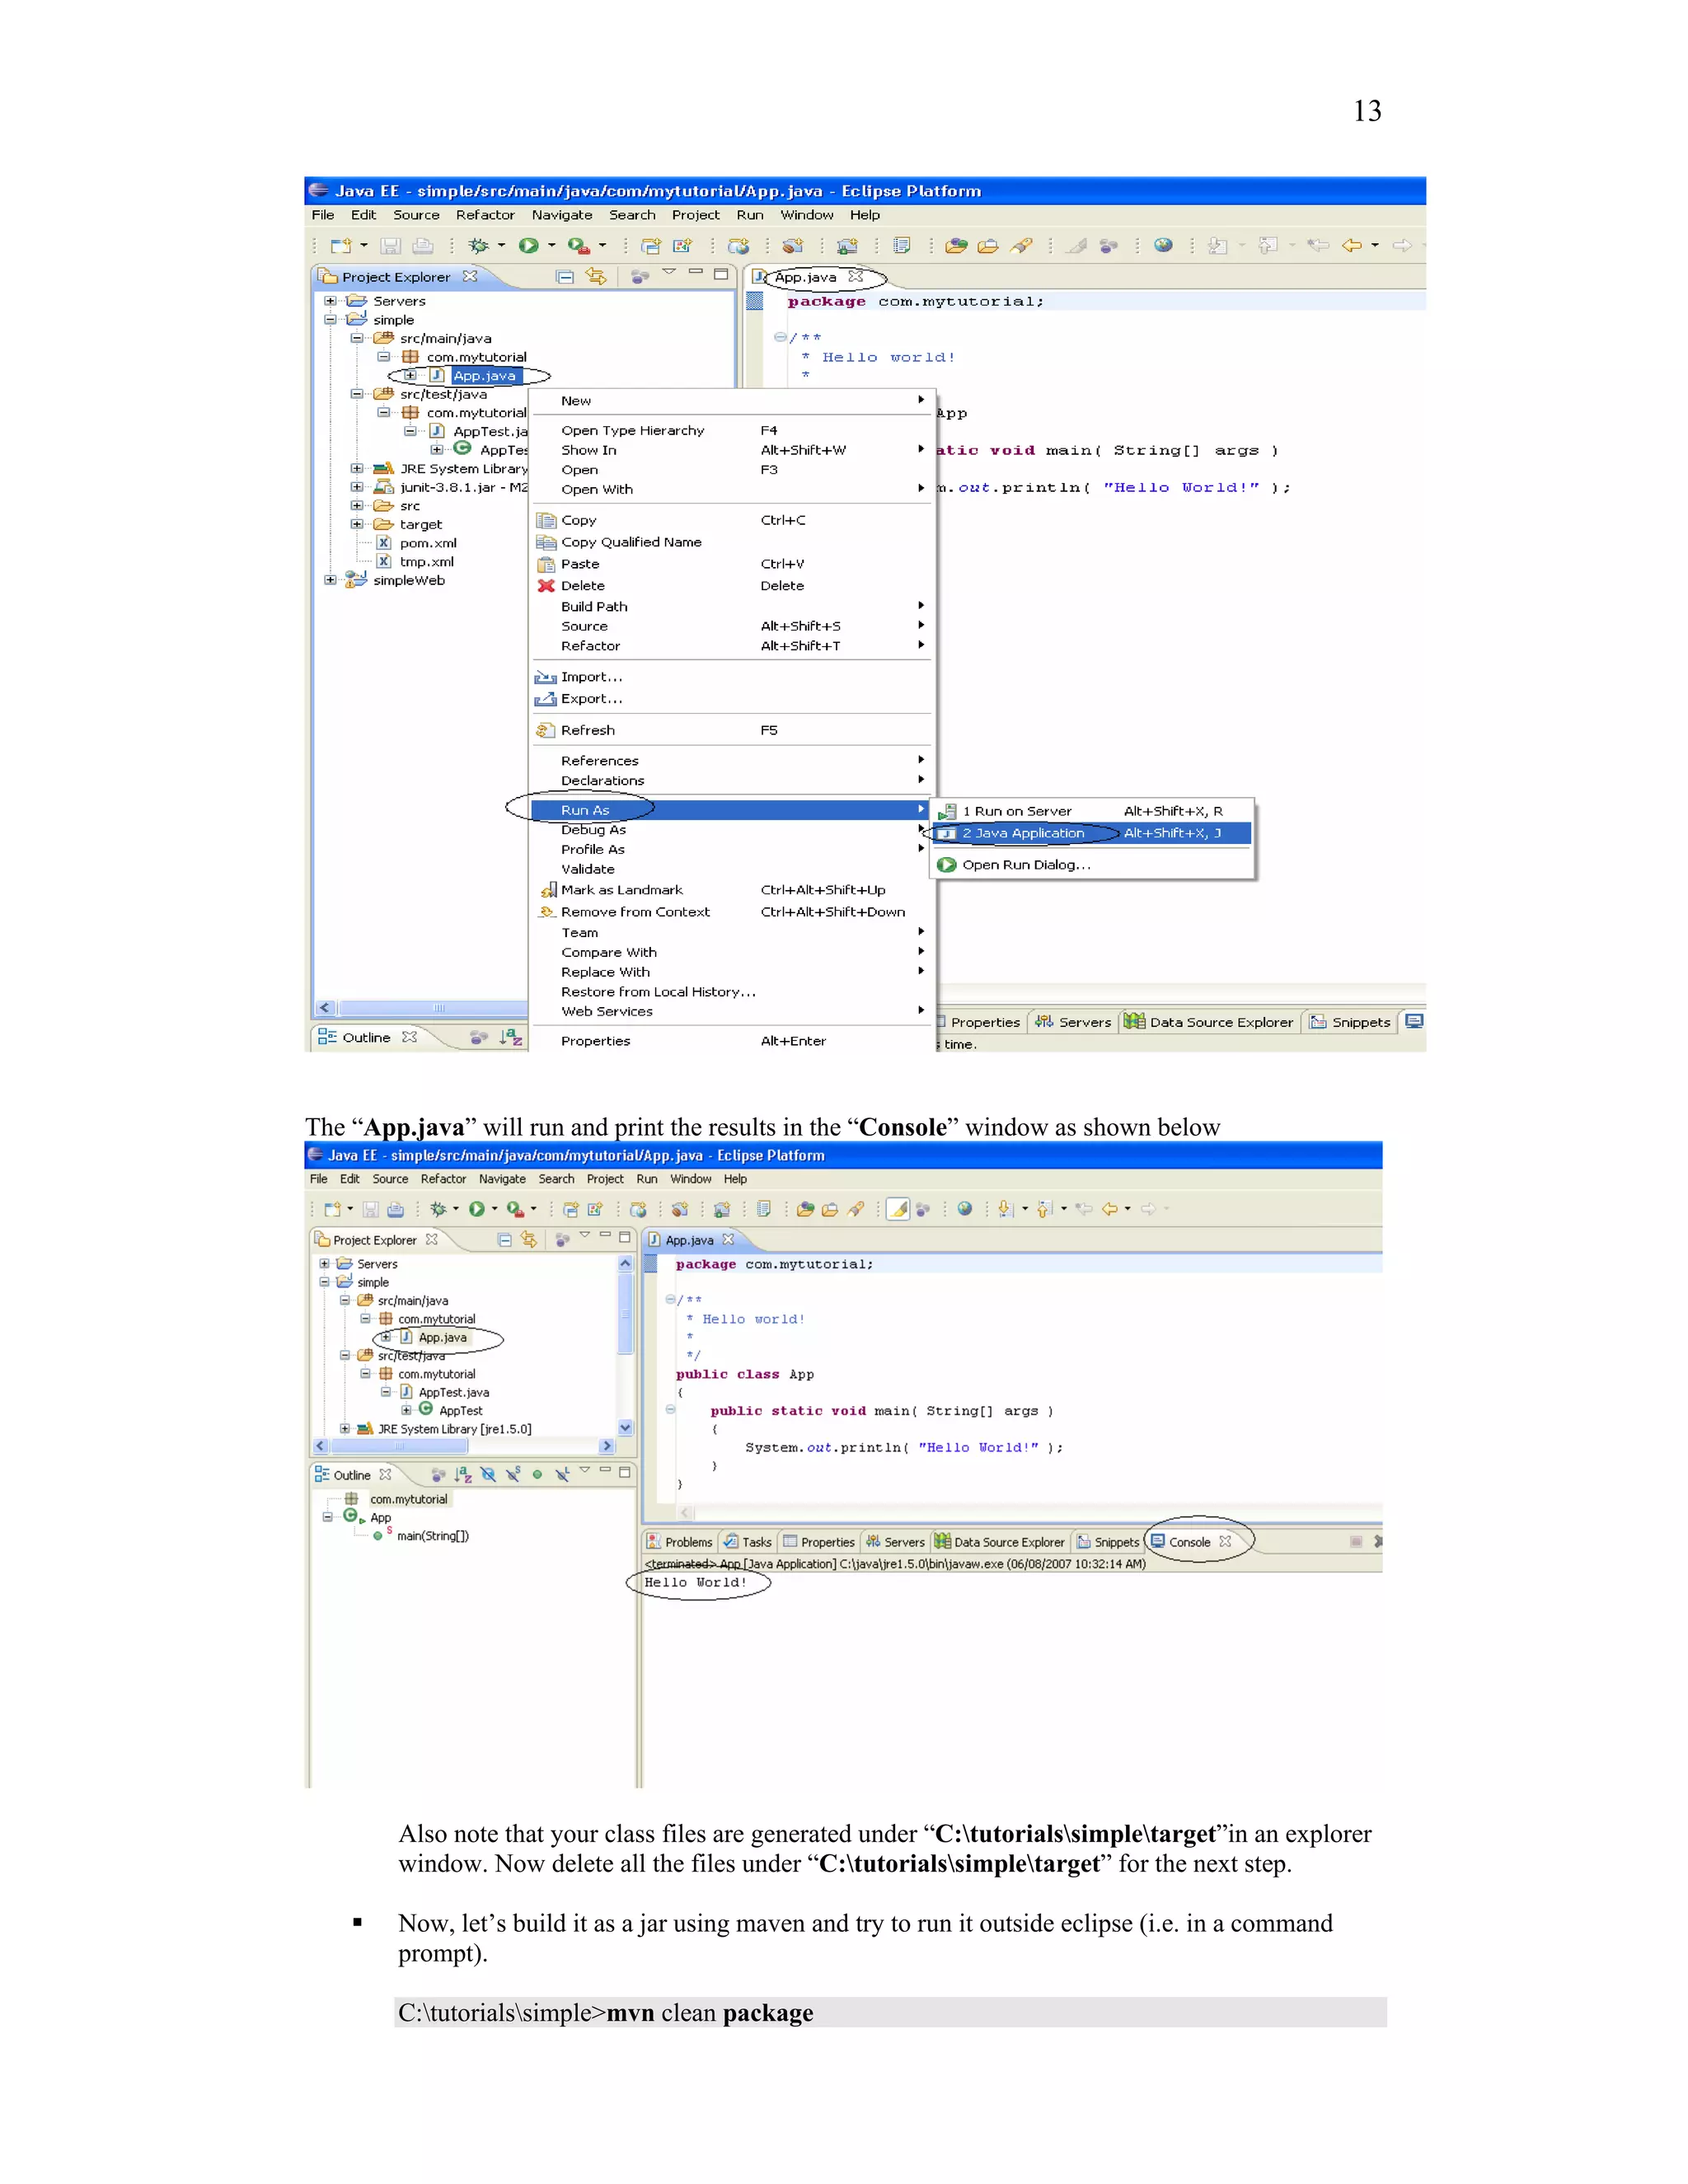Click globe browser icon in Console window toolbar
This screenshot has width=1688, height=2184.
(x=965, y=1209)
